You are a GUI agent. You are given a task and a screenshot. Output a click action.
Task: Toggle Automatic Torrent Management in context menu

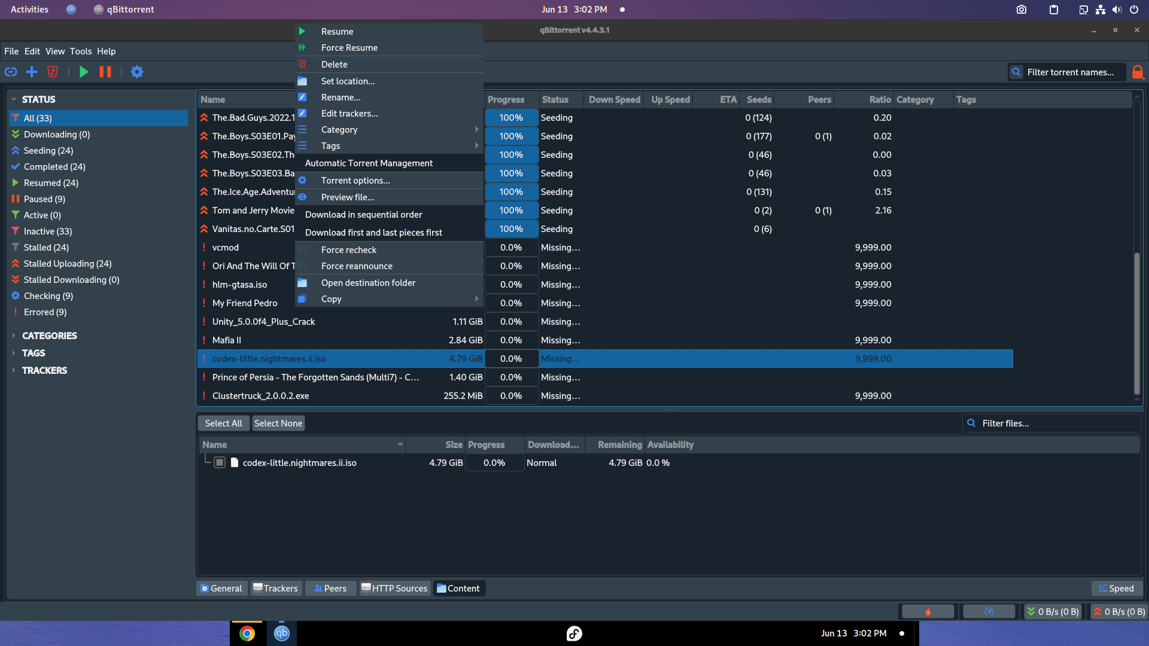click(389, 163)
